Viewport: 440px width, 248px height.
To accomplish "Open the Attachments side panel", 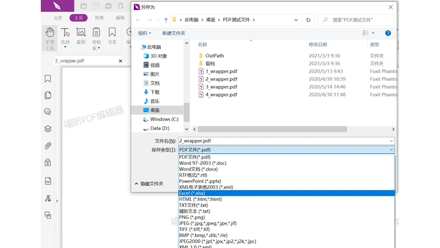I will [x=48, y=146].
